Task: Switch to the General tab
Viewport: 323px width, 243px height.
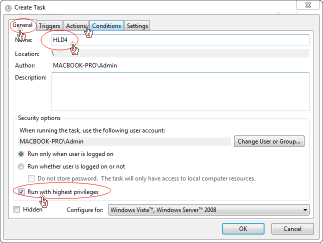Action: (22, 25)
